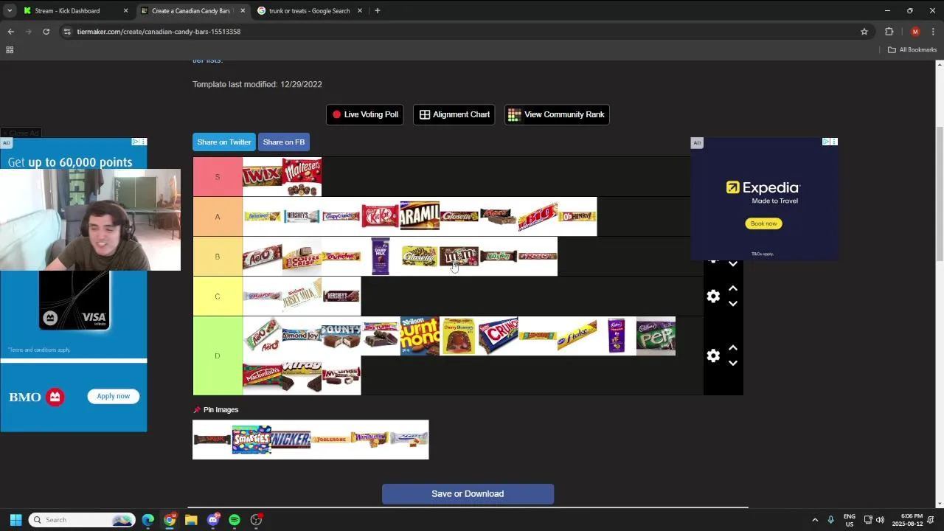Viewport: 944px width, 531px height.
Task: Click the Live Voting Poll button
Action: pos(365,114)
